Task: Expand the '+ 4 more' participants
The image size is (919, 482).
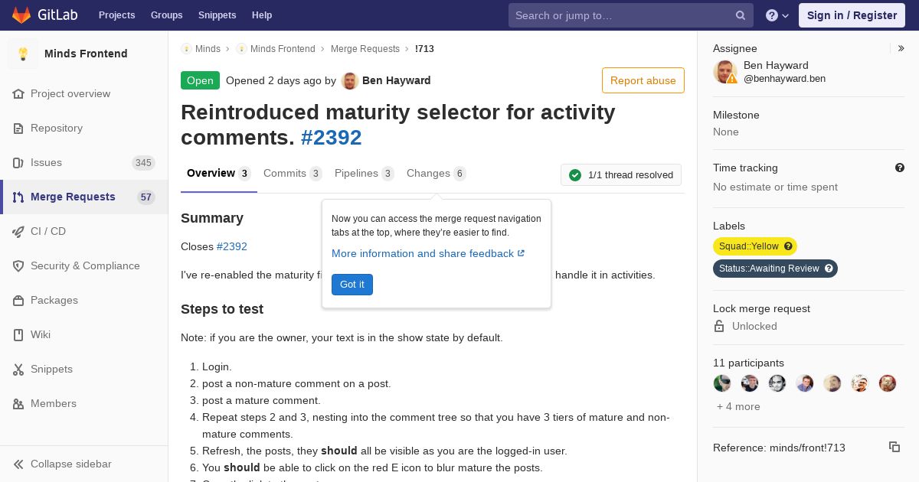Action: 738,406
